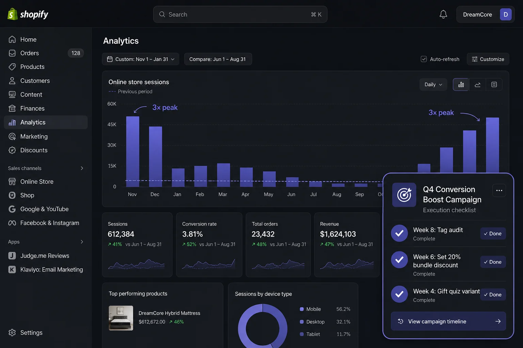523x348 pixels.
Task: Click the Judge.me Reviews app icon
Action: pyautogui.click(x=12, y=256)
